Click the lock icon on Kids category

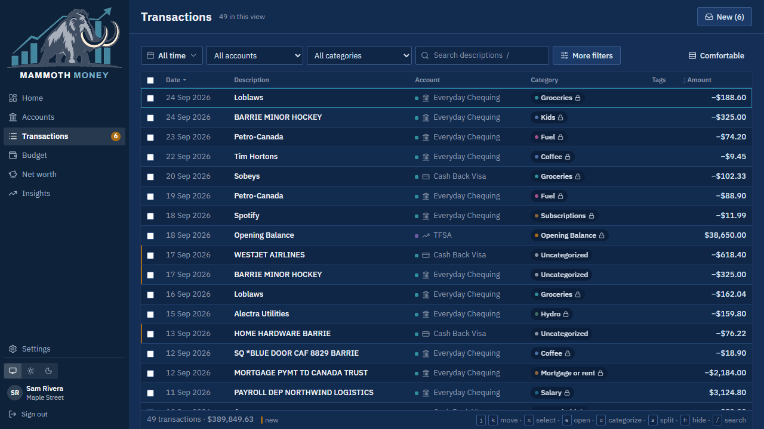pos(560,117)
